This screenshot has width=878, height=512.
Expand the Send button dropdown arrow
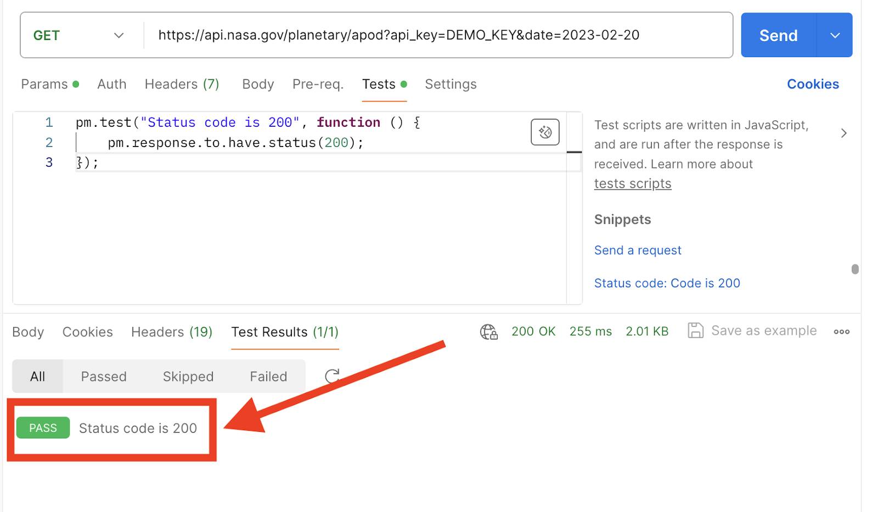(x=835, y=35)
